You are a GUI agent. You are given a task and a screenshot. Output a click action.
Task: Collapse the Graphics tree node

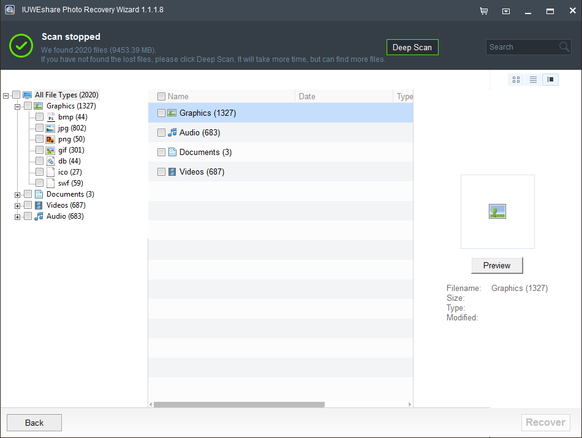point(17,107)
